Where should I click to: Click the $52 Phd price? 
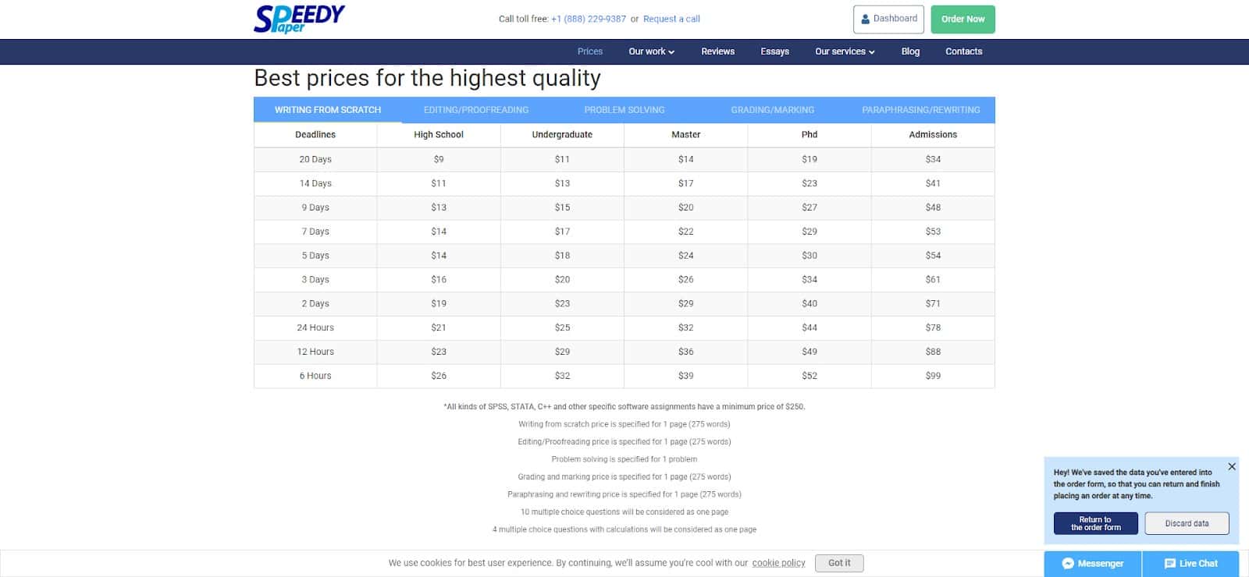click(x=810, y=376)
